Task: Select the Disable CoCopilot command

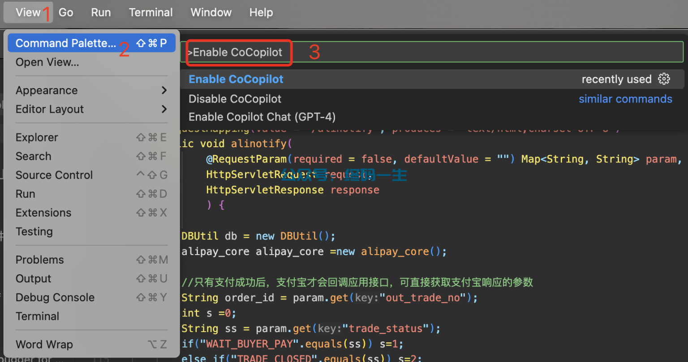Action: click(235, 98)
